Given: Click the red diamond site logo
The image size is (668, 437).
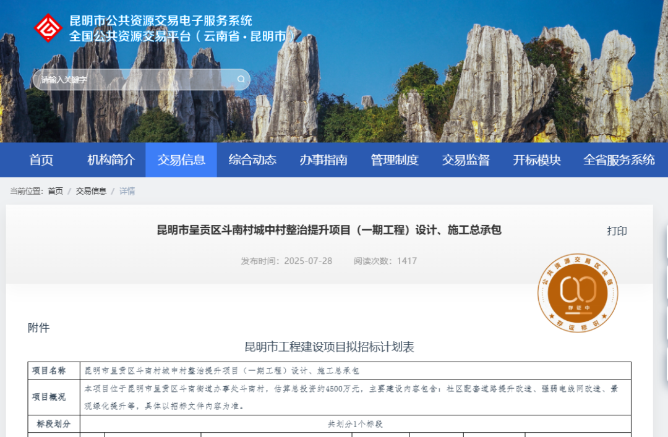Looking at the screenshot, I should pyautogui.click(x=48, y=28).
